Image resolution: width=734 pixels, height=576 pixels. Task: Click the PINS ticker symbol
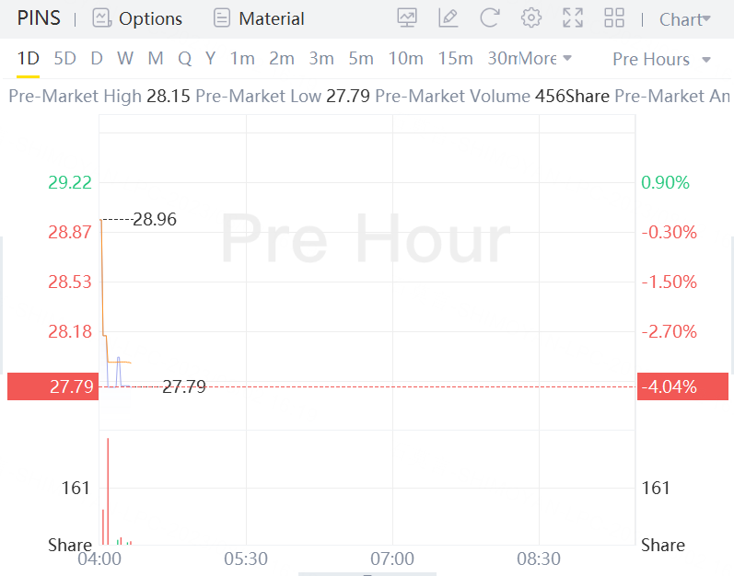pos(38,18)
